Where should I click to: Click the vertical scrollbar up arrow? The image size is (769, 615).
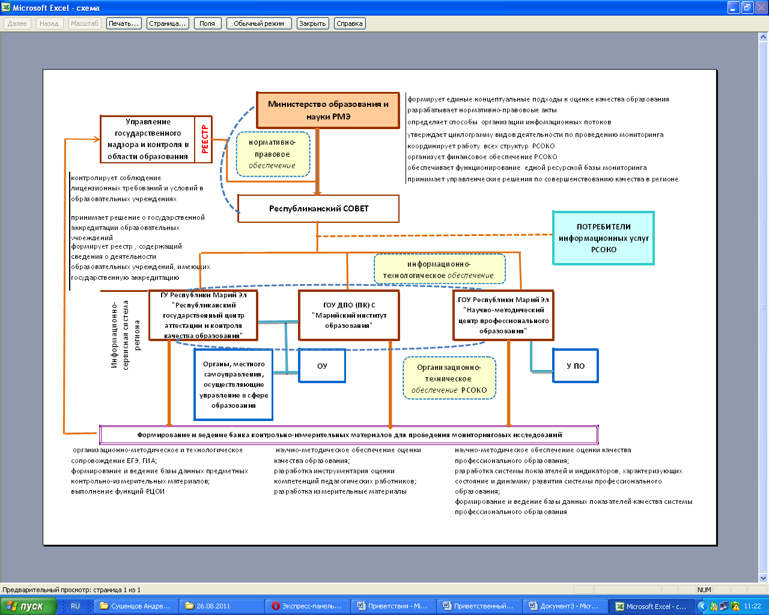[x=764, y=37]
